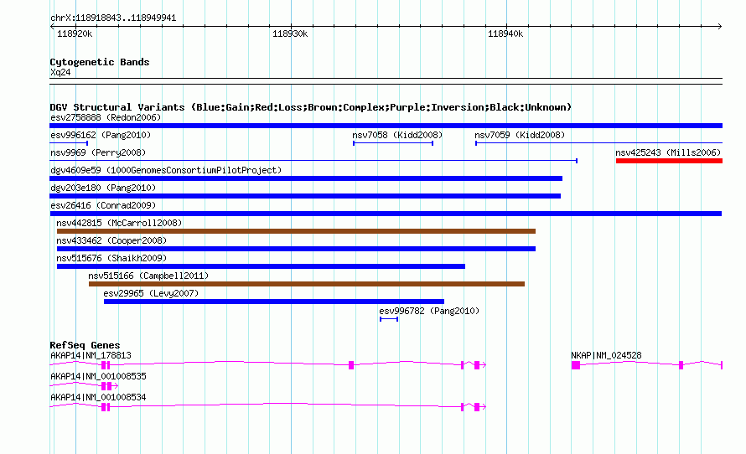
Task: Select the esv26416 blue gain bar
Action: coord(386,214)
